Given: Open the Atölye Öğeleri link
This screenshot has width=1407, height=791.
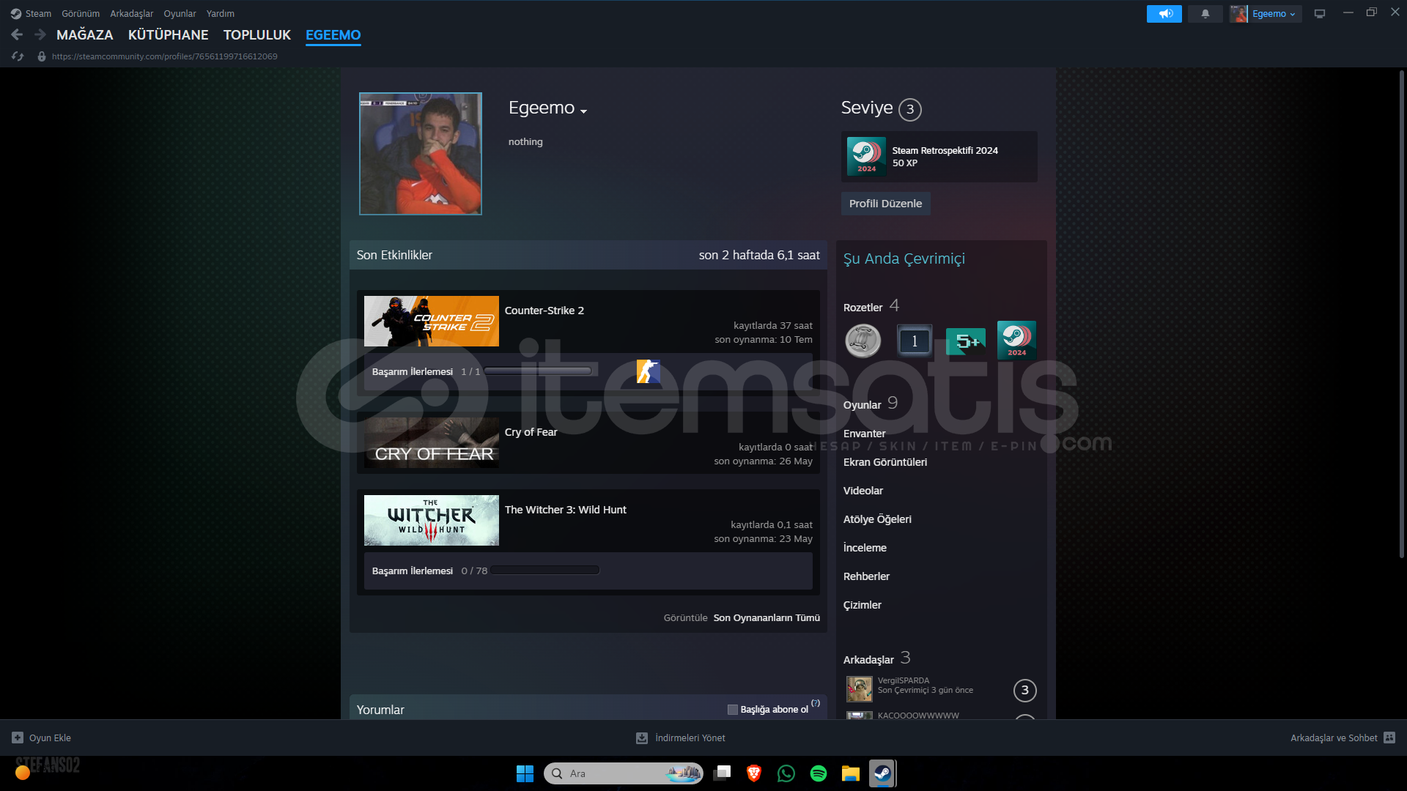Looking at the screenshot, I should coord(877,519).
